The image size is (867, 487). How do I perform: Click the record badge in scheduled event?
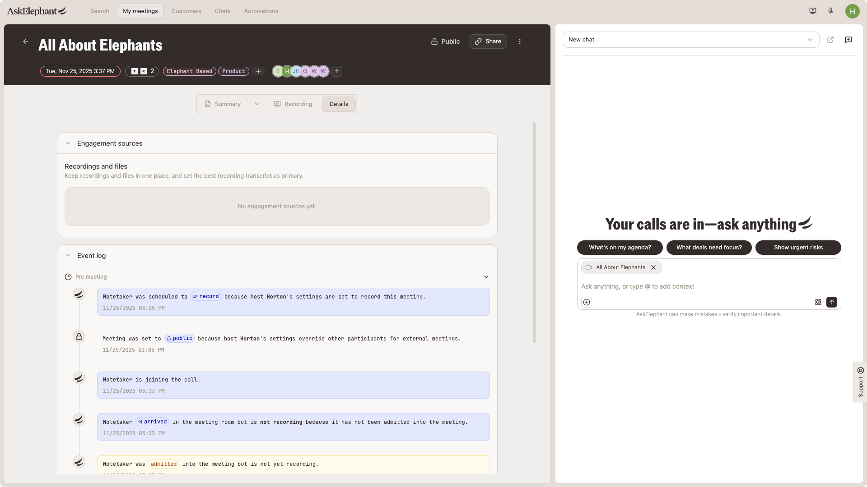coord(206,296)
